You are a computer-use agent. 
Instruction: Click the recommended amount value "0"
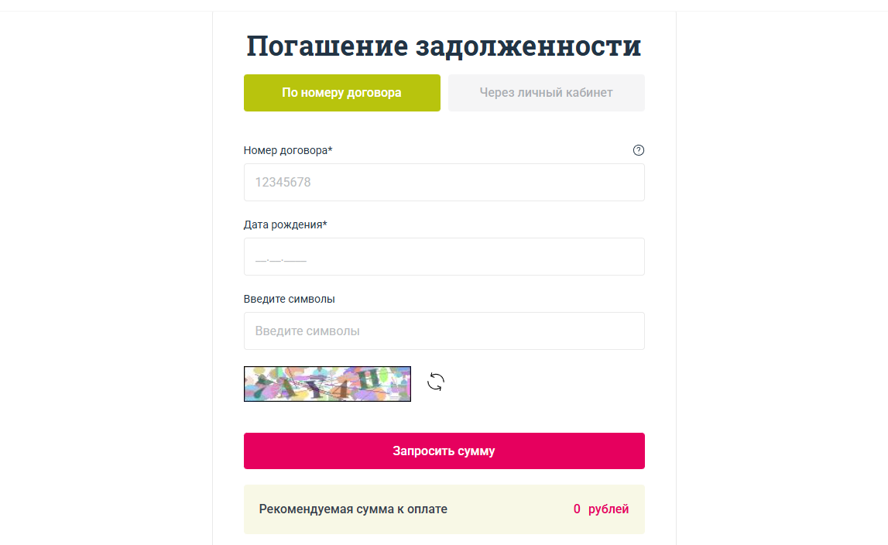577,509
